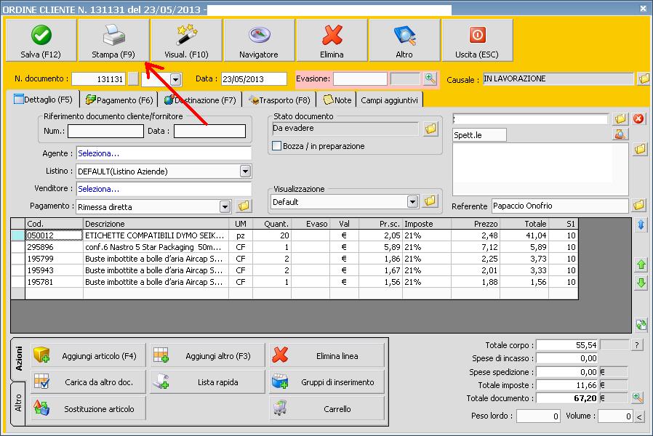Click the Venditore Seleziona... field

164,188
